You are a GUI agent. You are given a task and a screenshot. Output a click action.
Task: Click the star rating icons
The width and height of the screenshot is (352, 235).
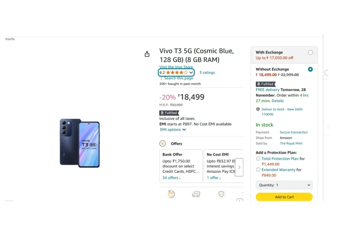coord(177,73)
